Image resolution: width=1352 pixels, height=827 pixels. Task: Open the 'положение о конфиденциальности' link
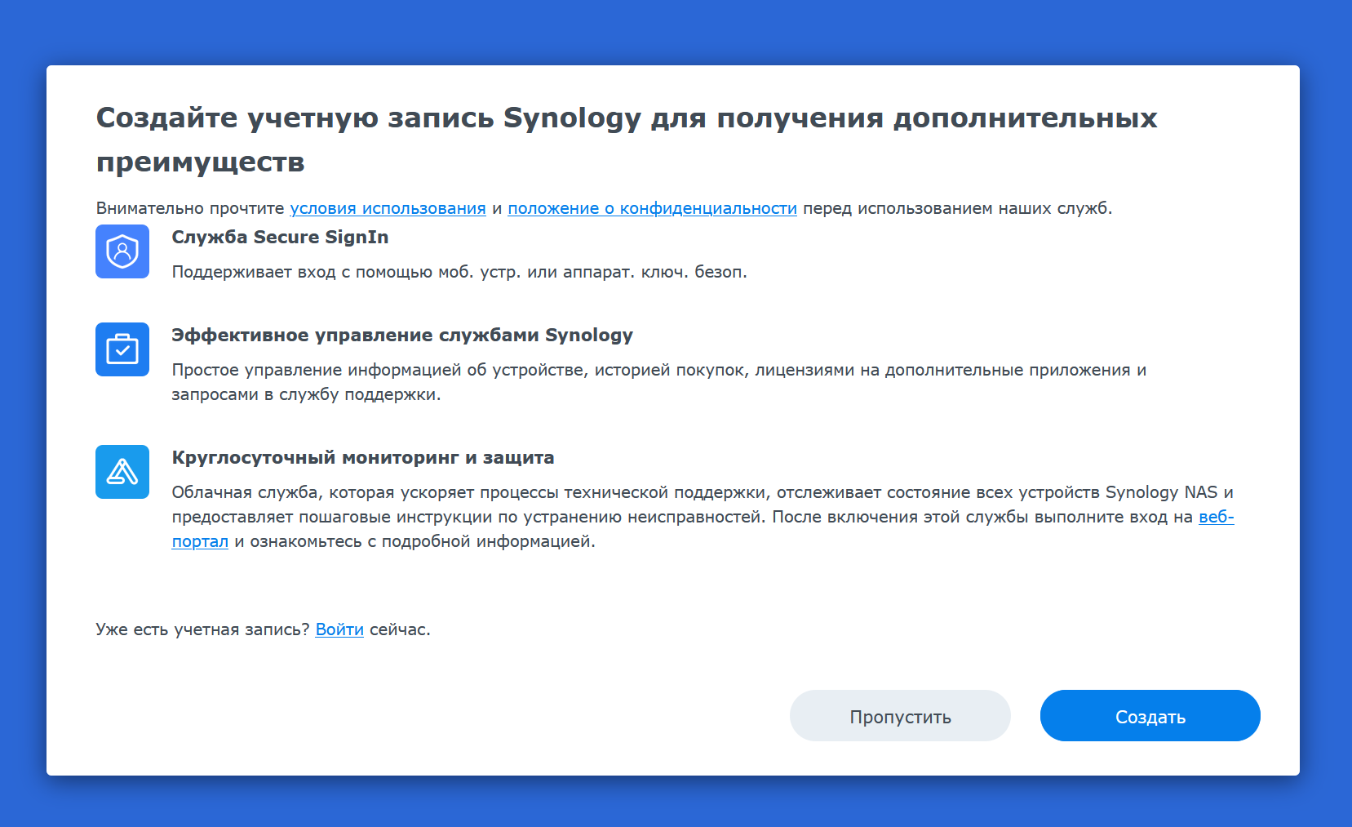pyautogui.click(x=652, y=208)
